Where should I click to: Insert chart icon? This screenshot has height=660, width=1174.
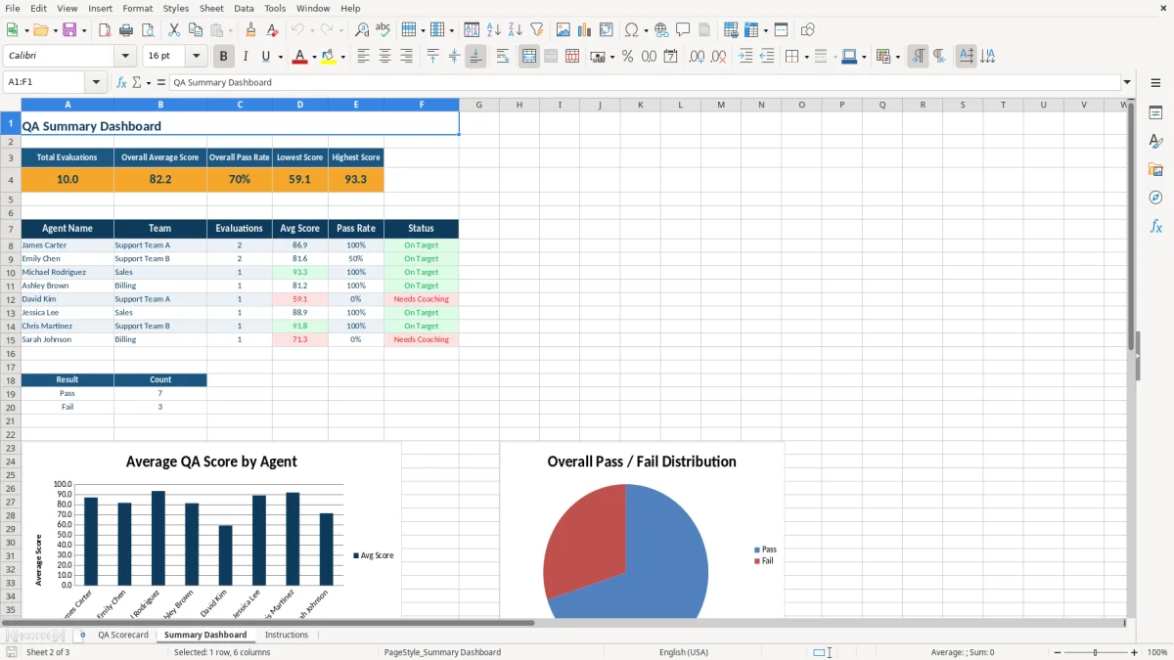(584, 30)
